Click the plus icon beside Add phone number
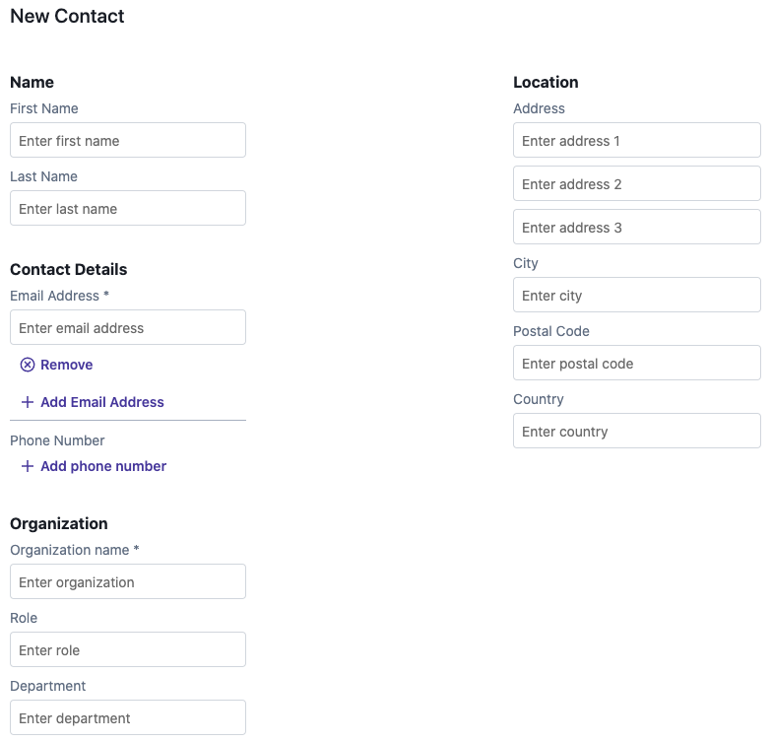The image size is (772, 742). [28, 466]
